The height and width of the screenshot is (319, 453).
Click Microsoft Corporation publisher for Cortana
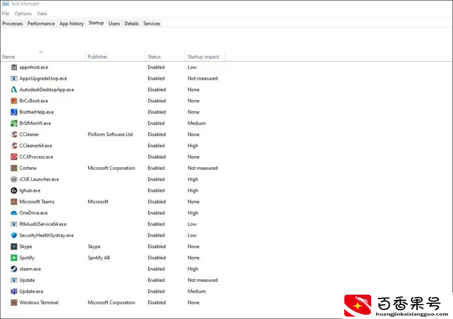click(111, 168)
